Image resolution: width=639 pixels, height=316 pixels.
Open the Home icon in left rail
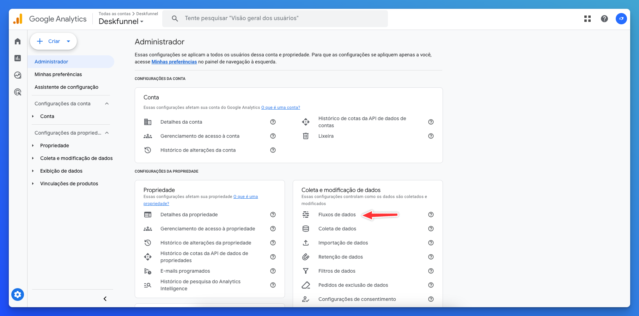18,42
